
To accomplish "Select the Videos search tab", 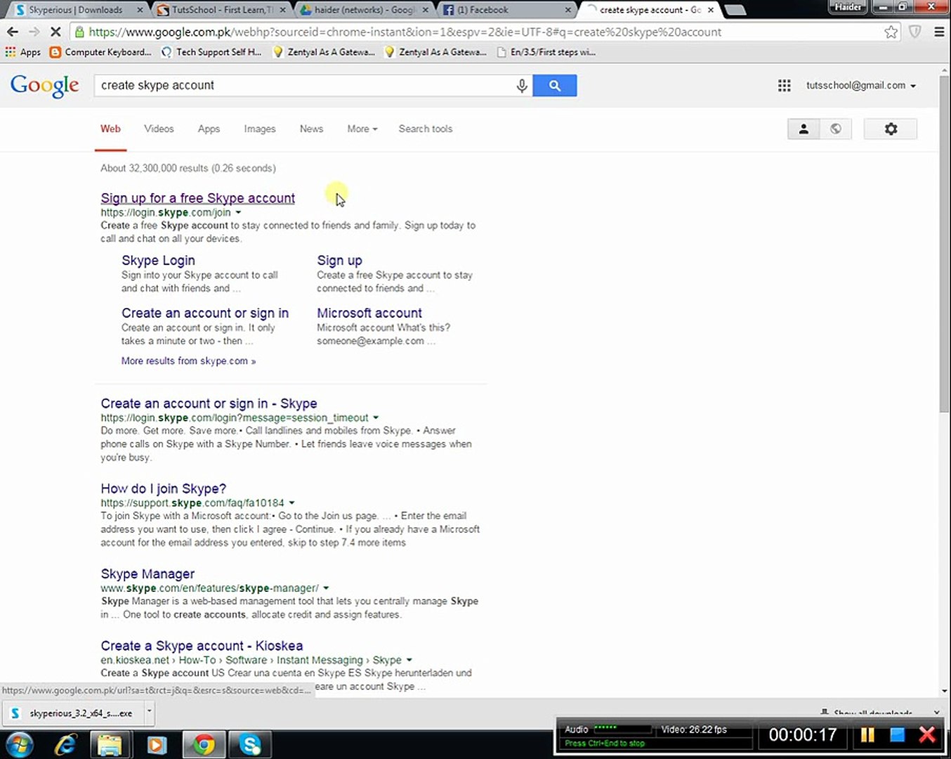I will pyautogui.click(x=159, y=129).
